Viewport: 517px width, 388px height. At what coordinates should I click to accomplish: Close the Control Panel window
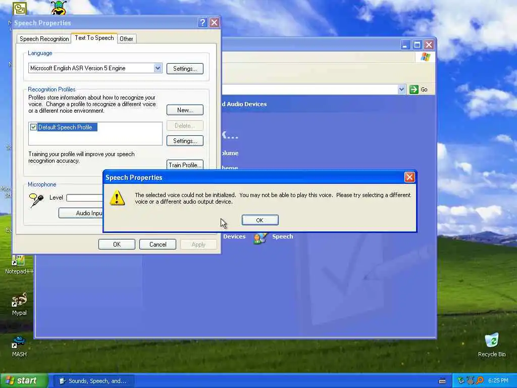429,45
